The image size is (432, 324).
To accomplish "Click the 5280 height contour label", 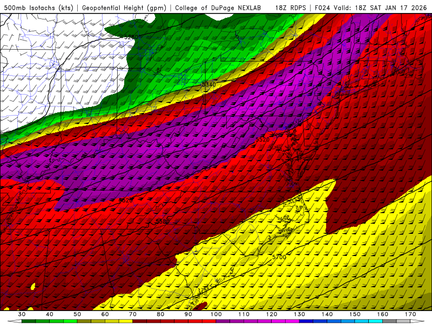I will tap(132, 37).
